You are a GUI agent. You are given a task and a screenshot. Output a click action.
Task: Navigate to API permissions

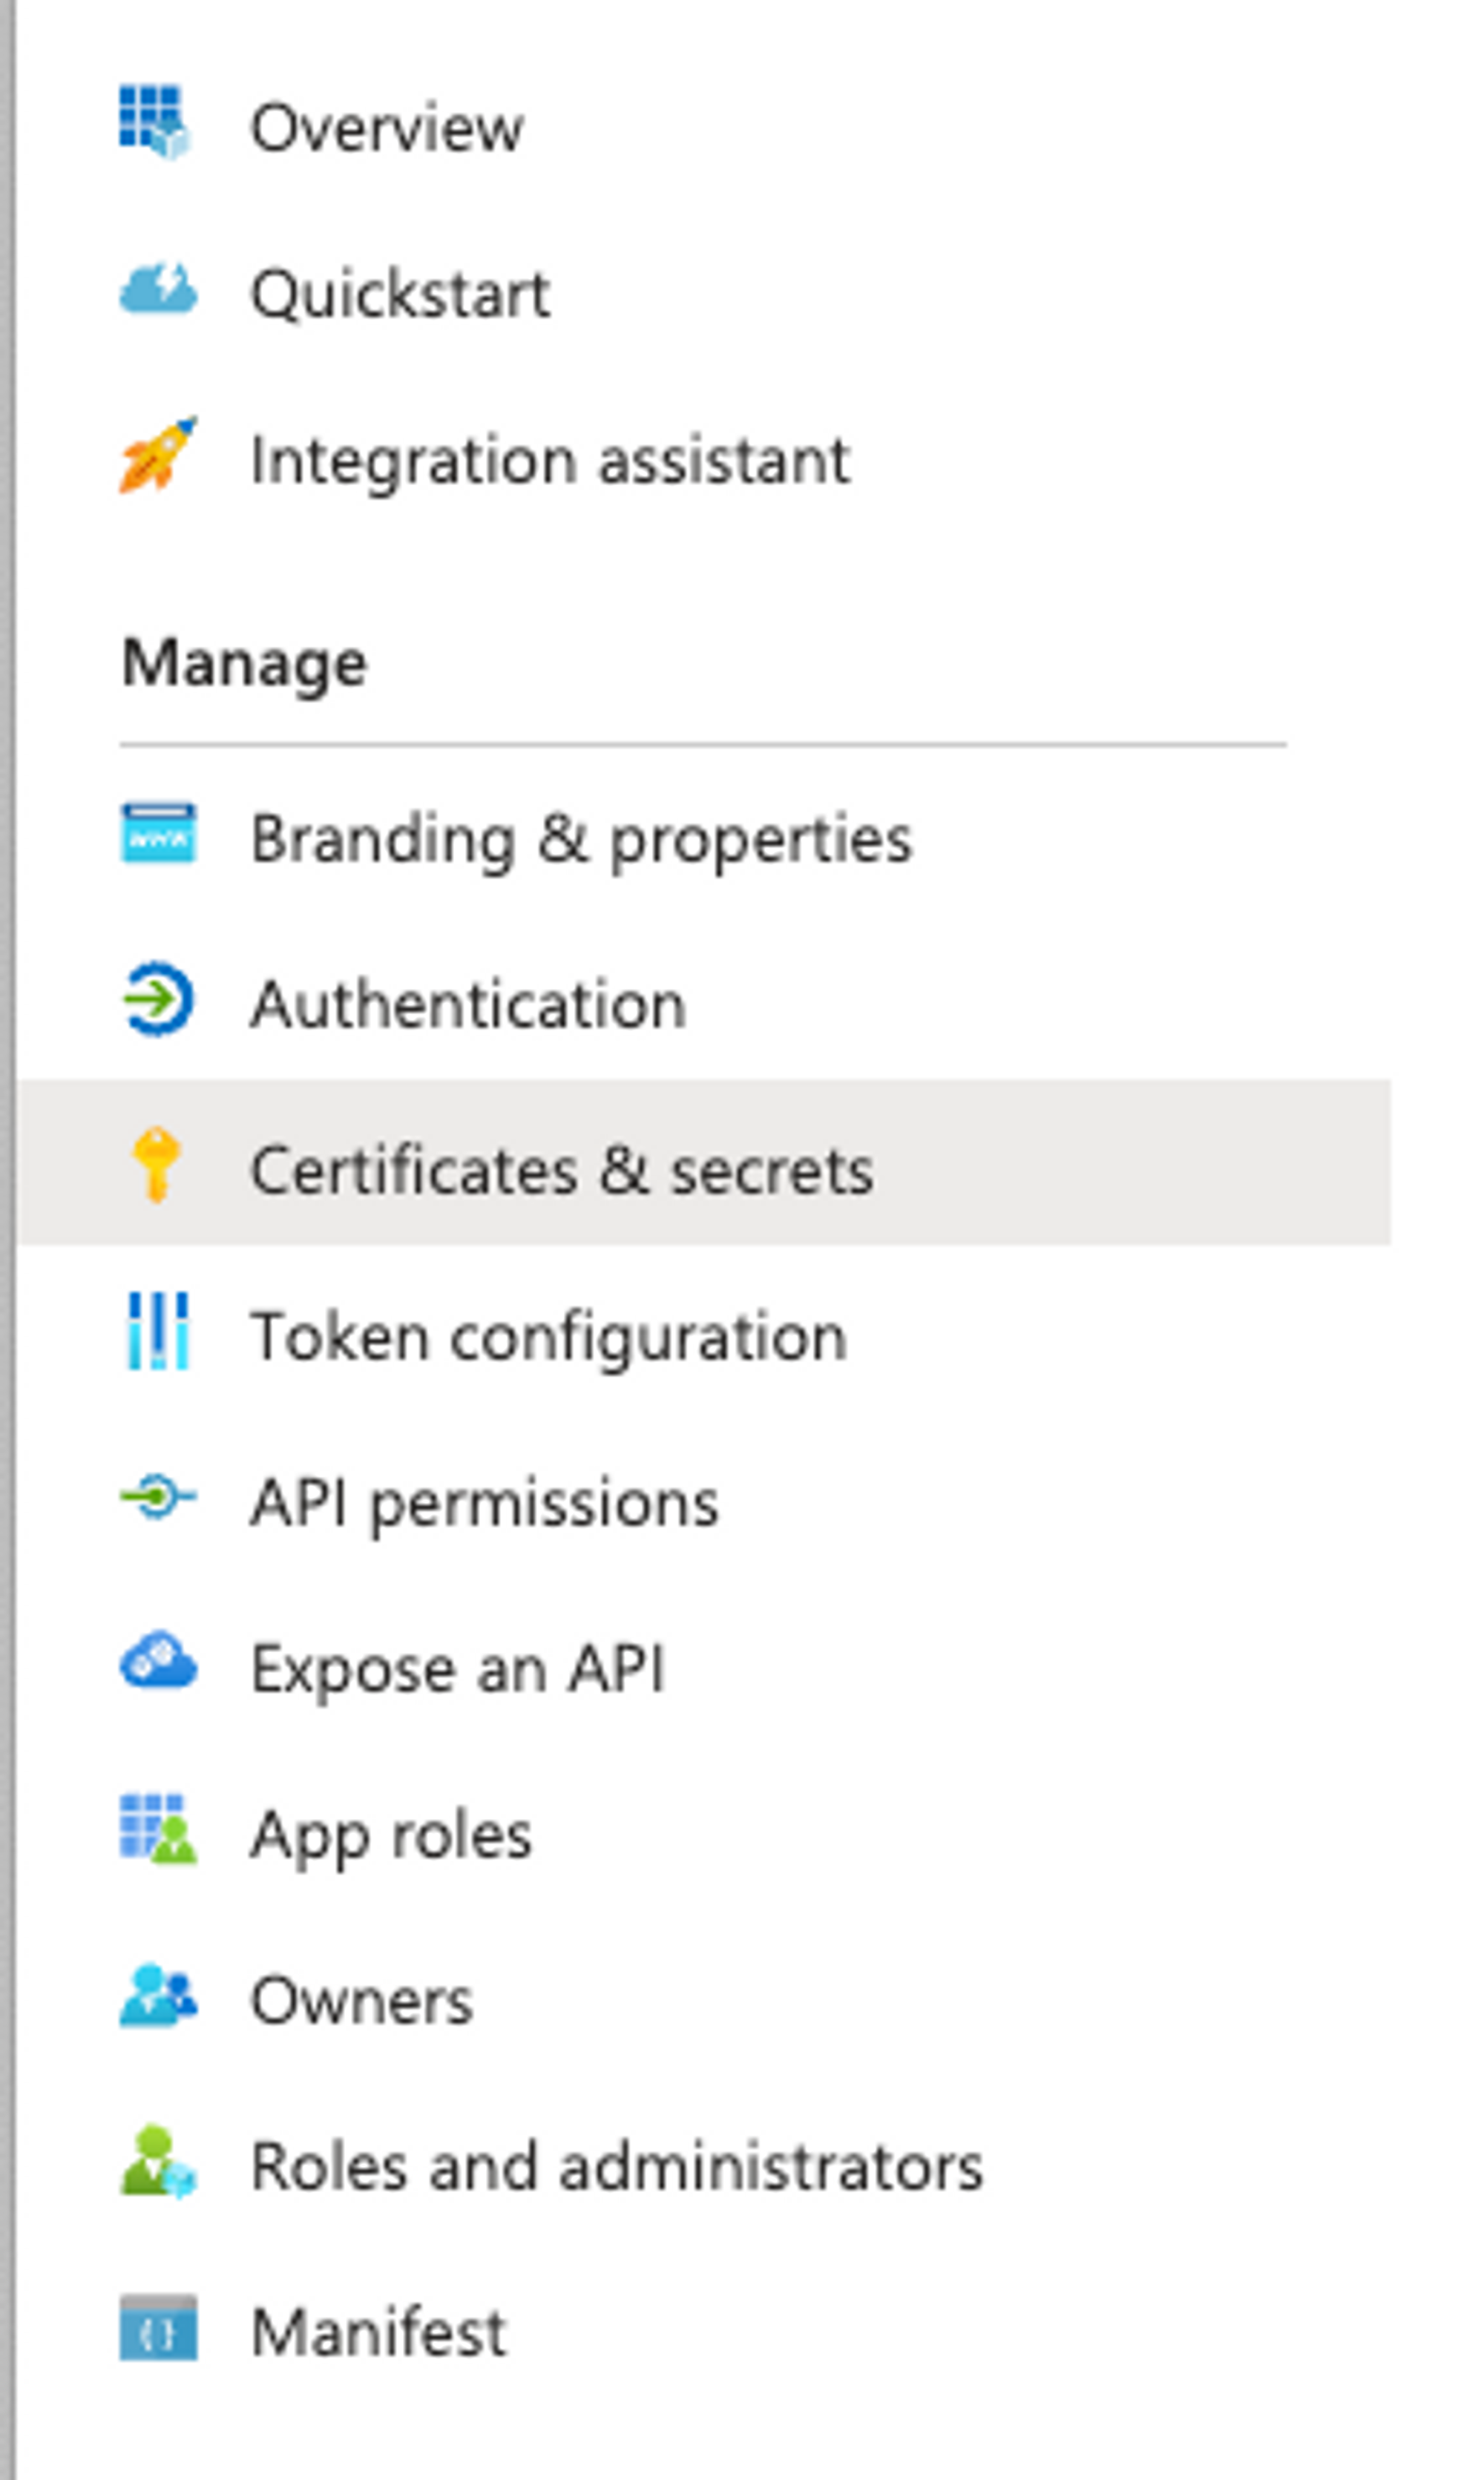click(x=484, y=1502)
